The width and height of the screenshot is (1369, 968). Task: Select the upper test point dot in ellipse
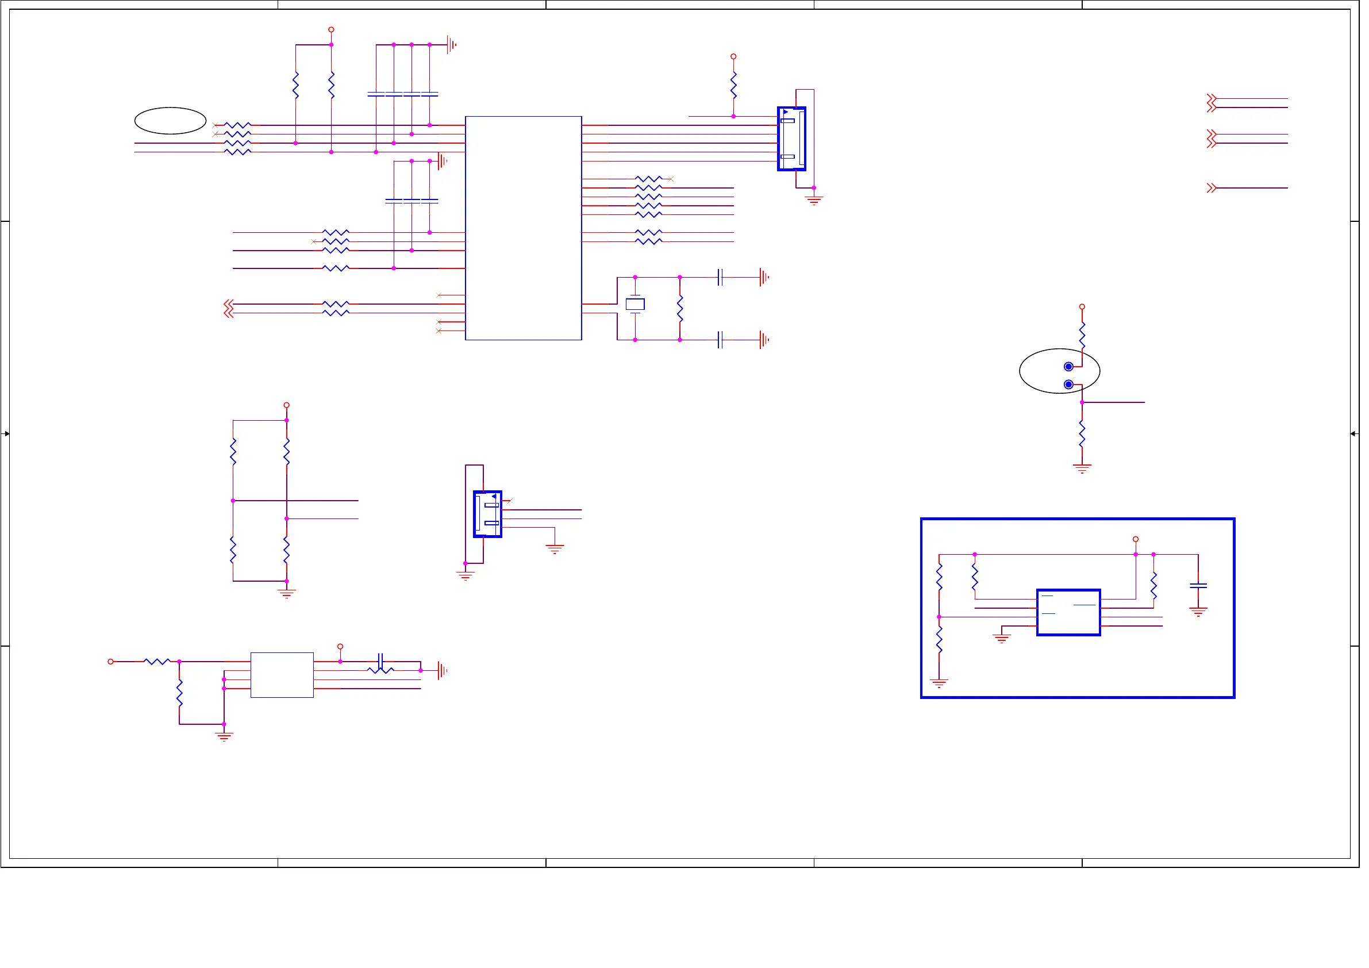click(x=1068, y=366)
